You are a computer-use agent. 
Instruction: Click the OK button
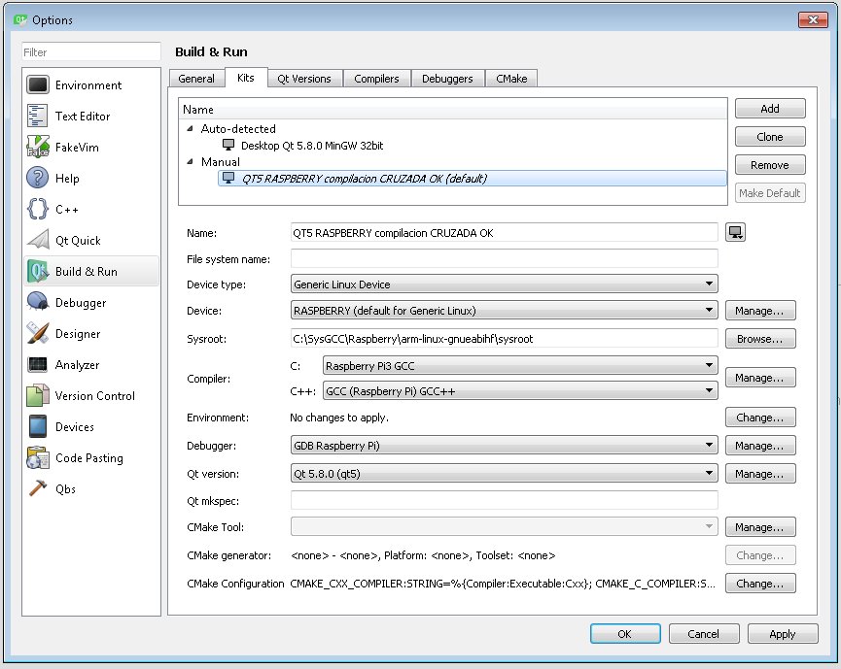[x=625, y=634]
